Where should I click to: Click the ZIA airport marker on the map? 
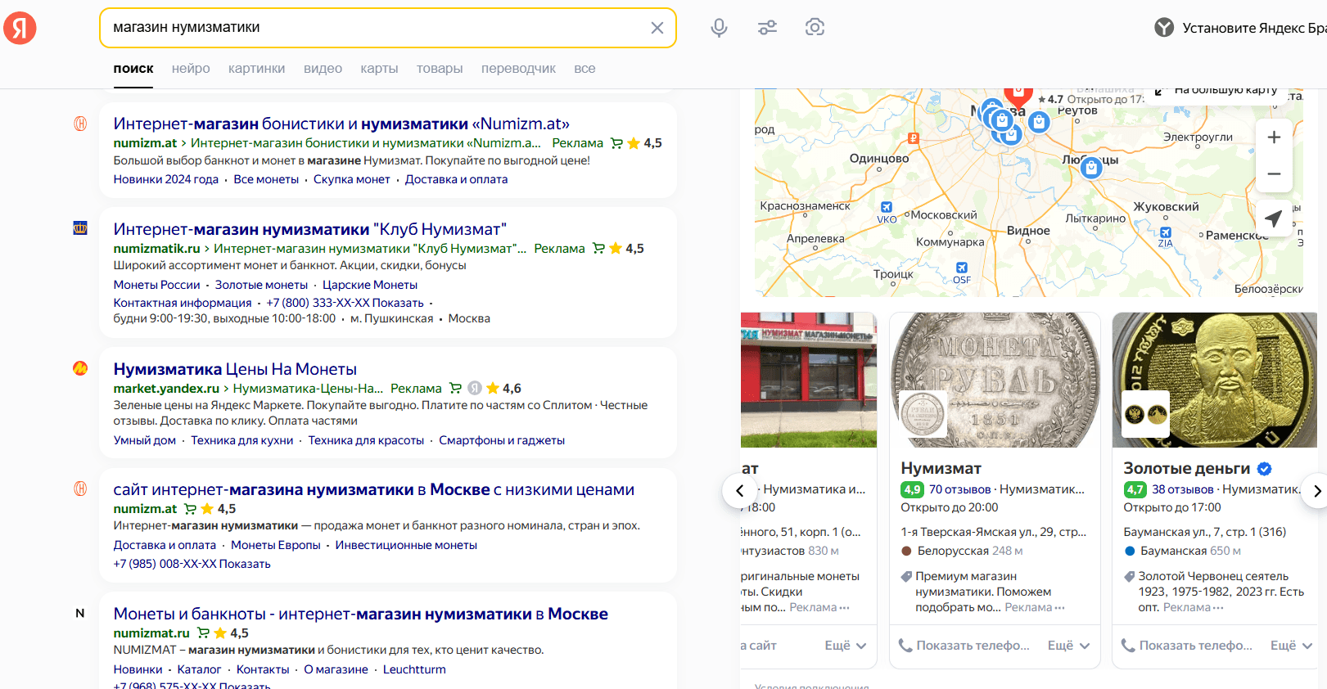point(1166,232)
